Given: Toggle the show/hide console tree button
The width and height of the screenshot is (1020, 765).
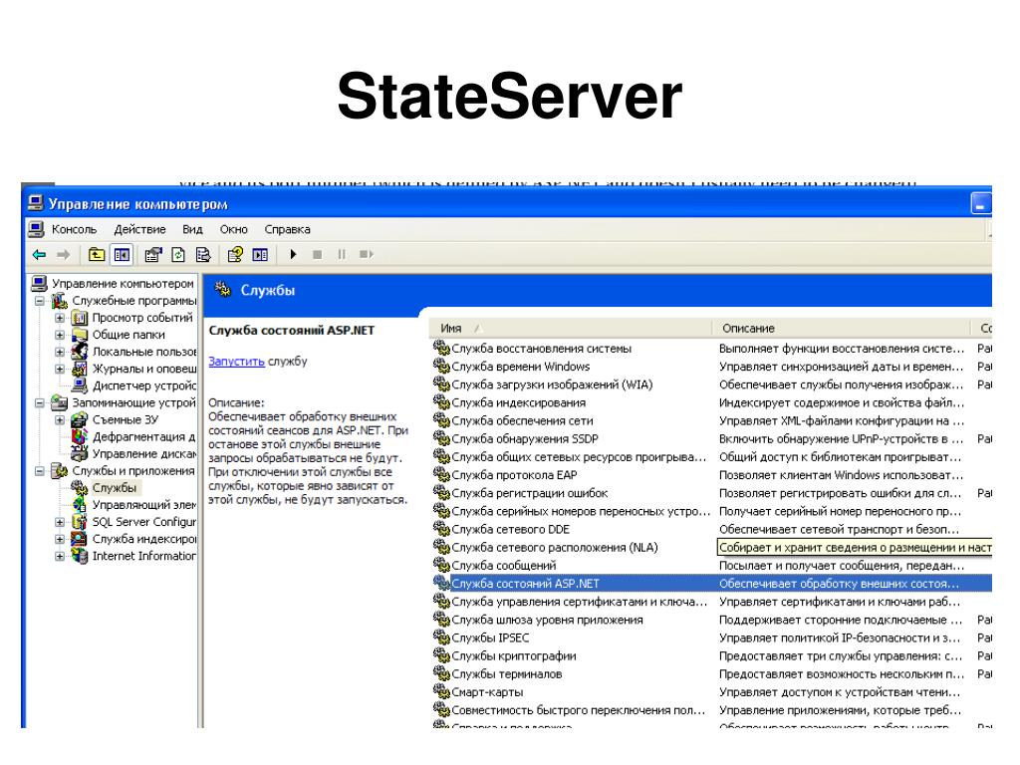Looking at the screenshot, I should [x=120, y=254].
